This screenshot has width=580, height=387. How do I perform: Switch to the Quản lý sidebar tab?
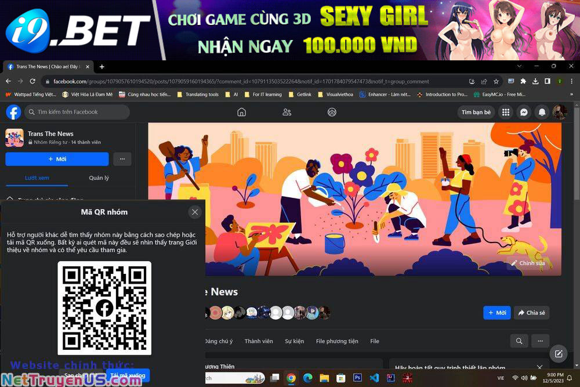click(99, 178)
